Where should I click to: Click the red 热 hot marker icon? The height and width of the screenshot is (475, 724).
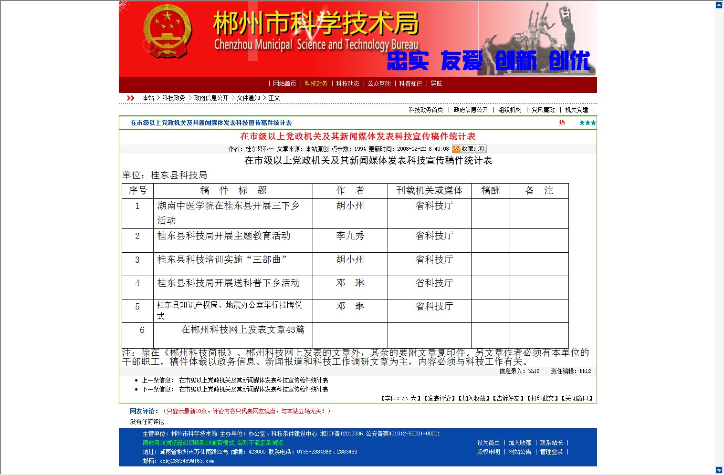(x=562, y=123)
